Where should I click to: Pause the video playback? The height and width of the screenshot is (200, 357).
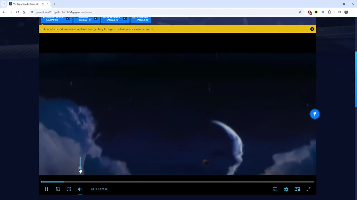[x=47, y=189]
